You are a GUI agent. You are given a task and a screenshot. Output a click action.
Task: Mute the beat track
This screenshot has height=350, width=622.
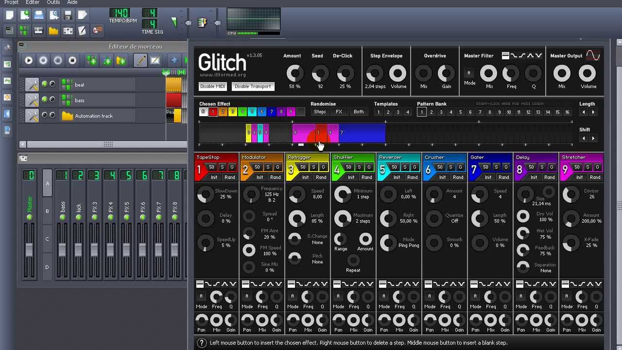coord(45,84)
